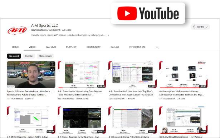Select the Più recenti filter chip
The width and height of the screenshot is (220, 138).
pos(14,56)
